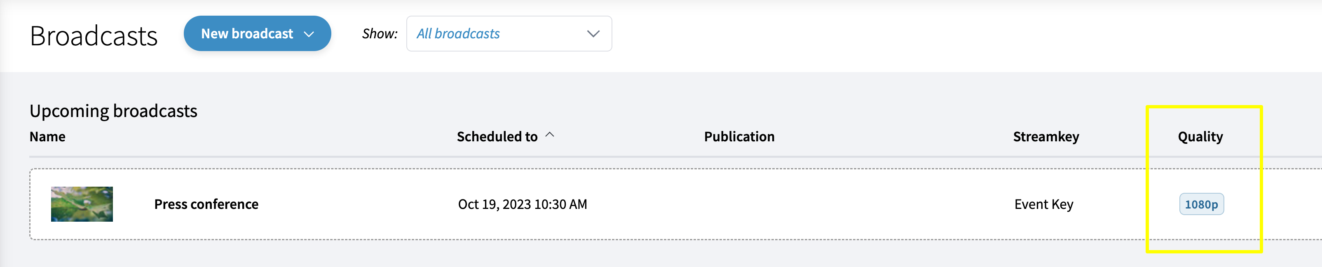Click the New broadcast button

[x=257, y=33]
